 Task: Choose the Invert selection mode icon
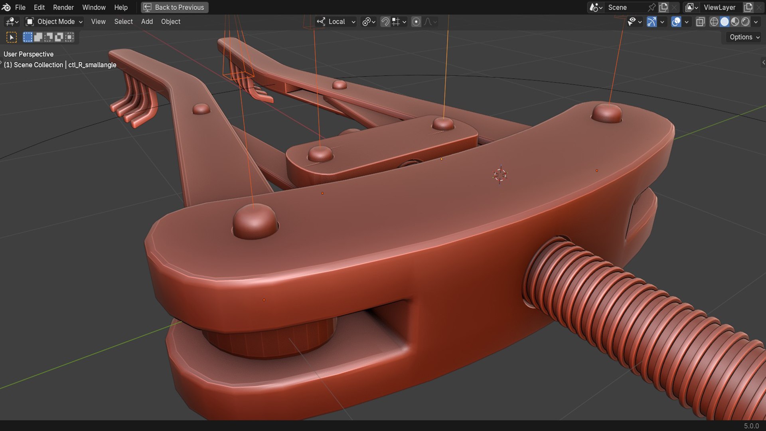[59, 37]
